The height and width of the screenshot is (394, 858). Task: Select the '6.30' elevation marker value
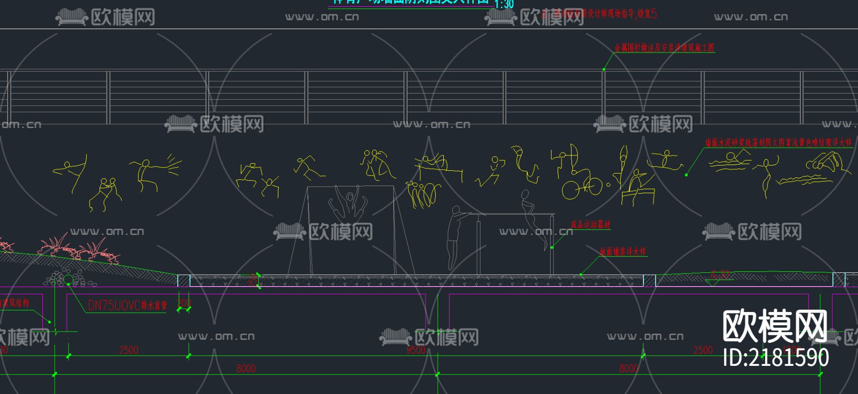click(720, 274)
